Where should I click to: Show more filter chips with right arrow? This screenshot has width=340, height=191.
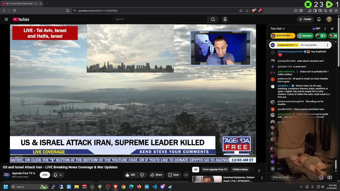[259, 170]
